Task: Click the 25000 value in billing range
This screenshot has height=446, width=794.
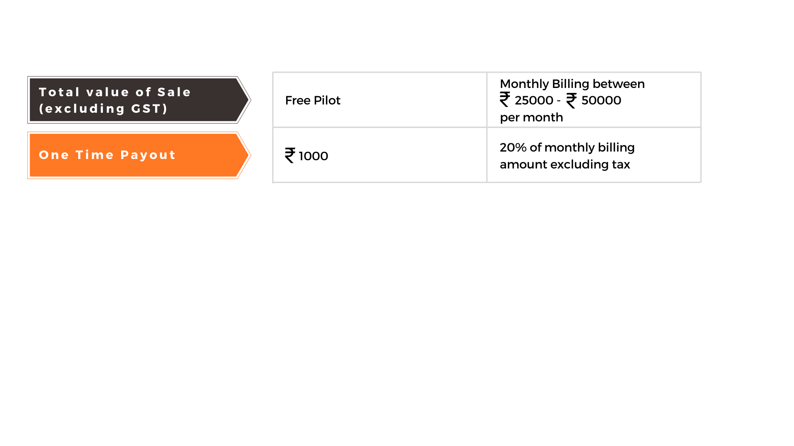Action: [x=534, y=100]
